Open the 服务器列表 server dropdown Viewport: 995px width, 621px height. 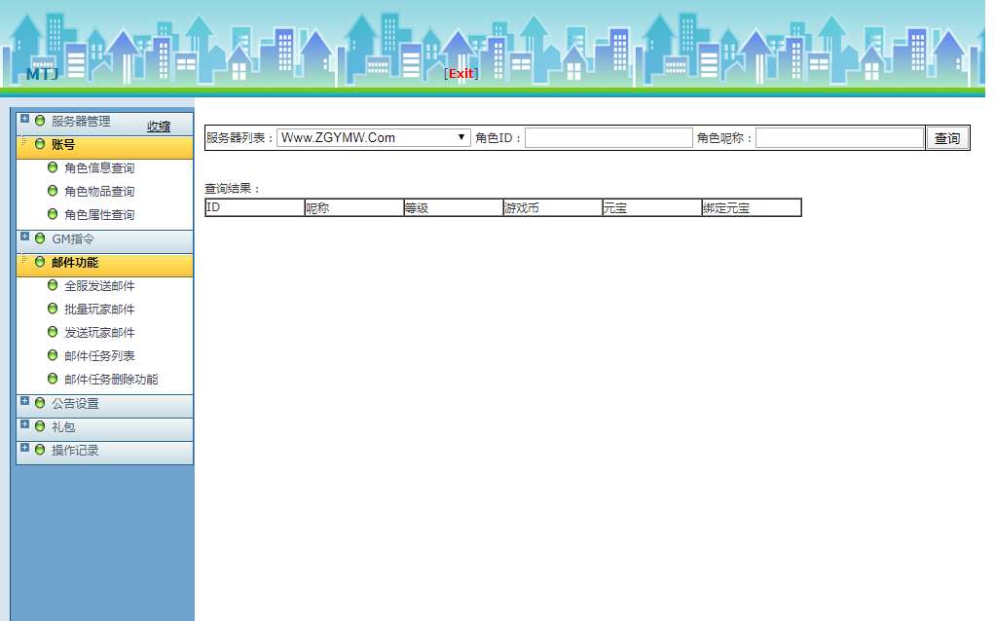tap(374, 138)
